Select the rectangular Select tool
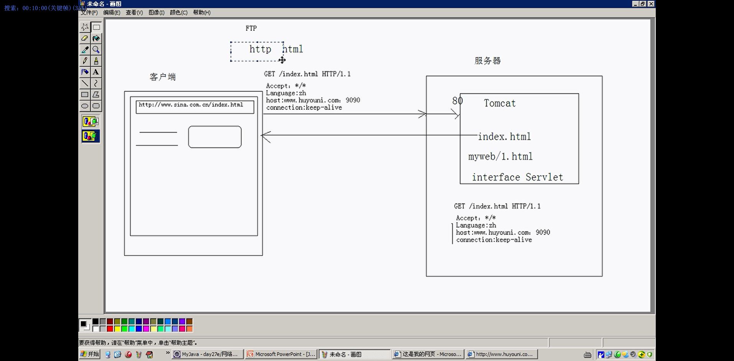Image resolution: width=734 pixels, height=361 pixels. [x=96, y=27]
